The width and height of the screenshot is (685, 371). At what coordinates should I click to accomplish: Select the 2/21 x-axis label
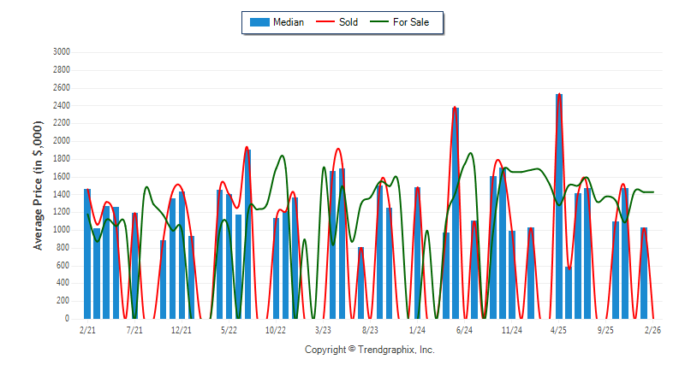[x=87, y=330]
